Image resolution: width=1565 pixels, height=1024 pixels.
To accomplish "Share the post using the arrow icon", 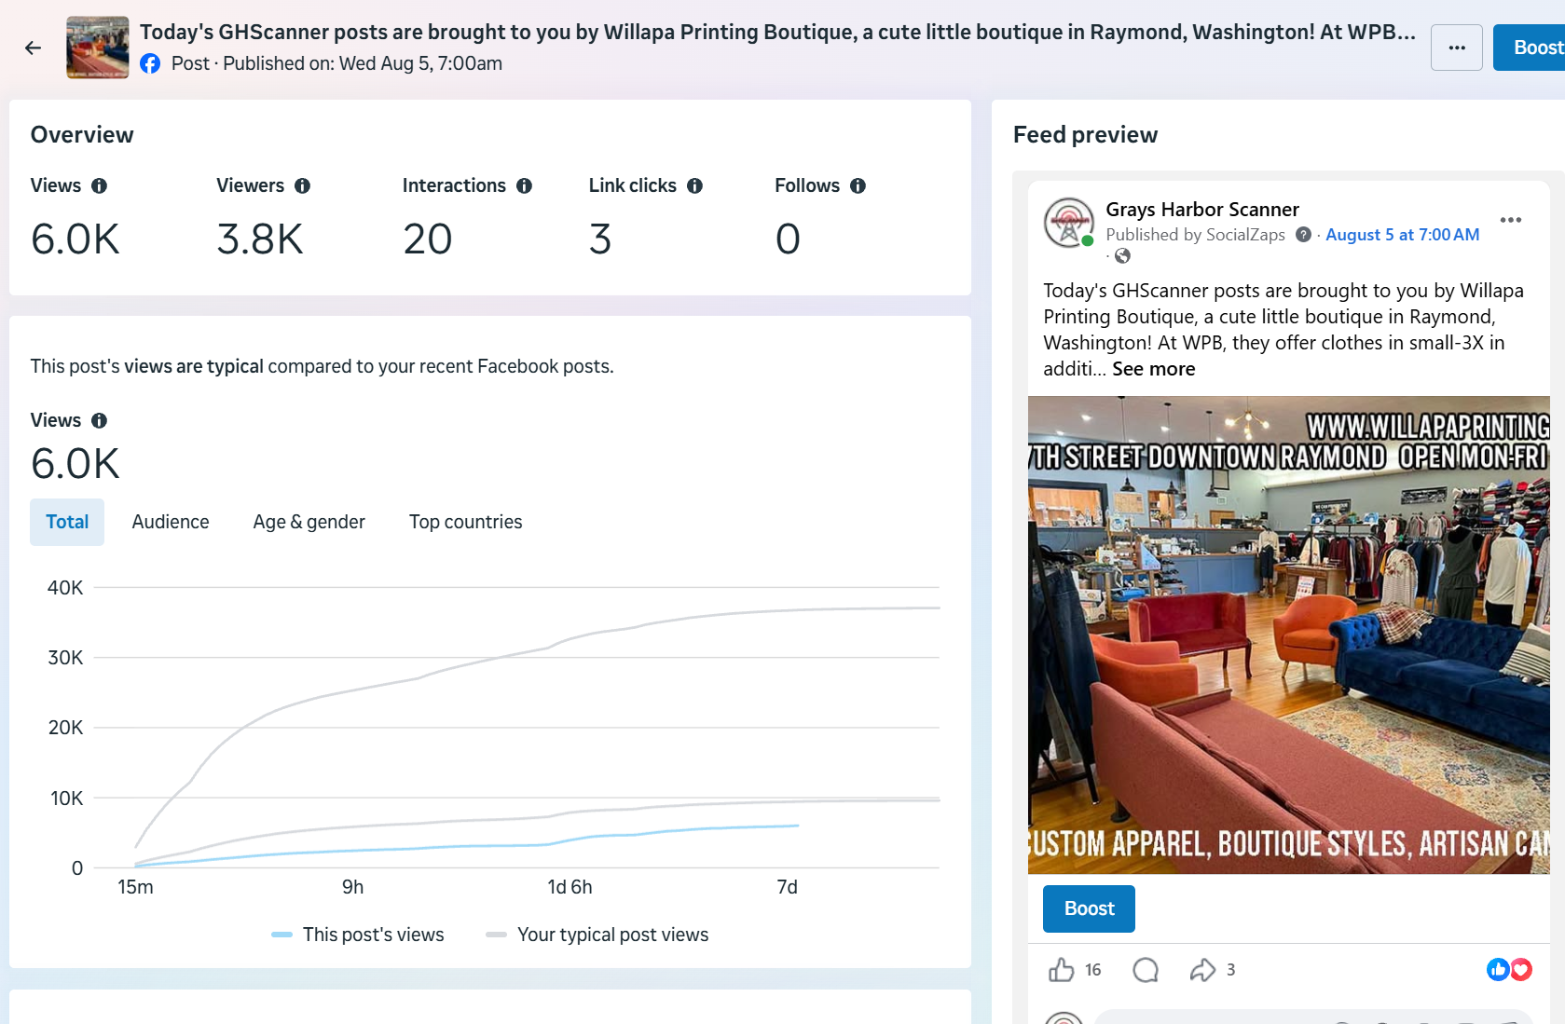I will coord(1202,970).
